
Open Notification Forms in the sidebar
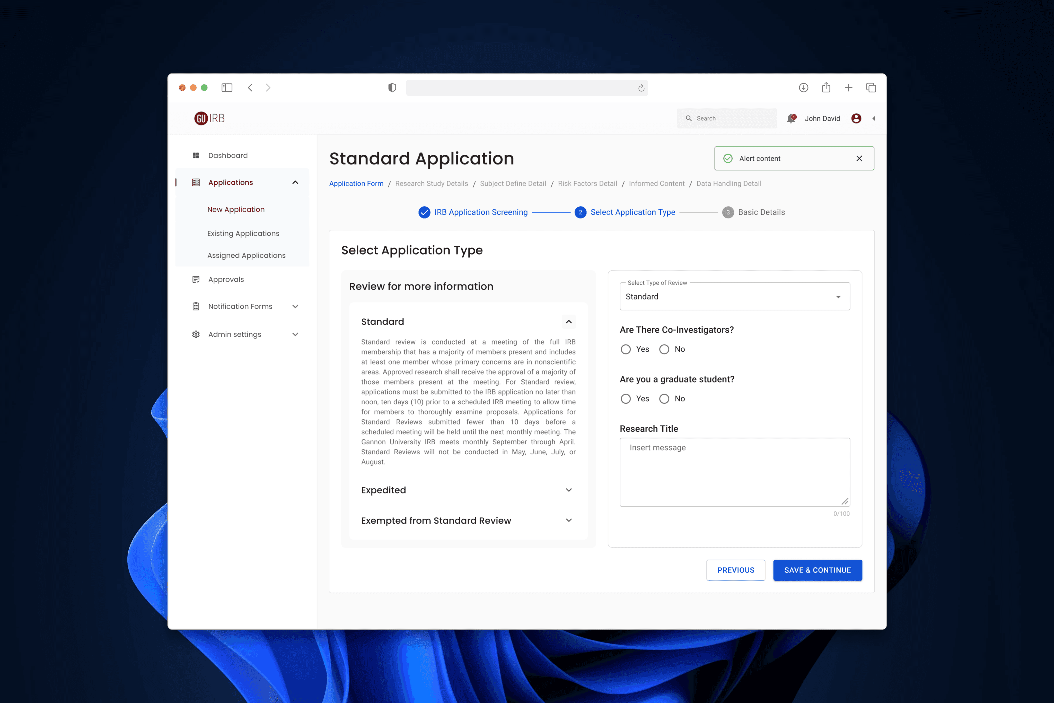point(240,306)
